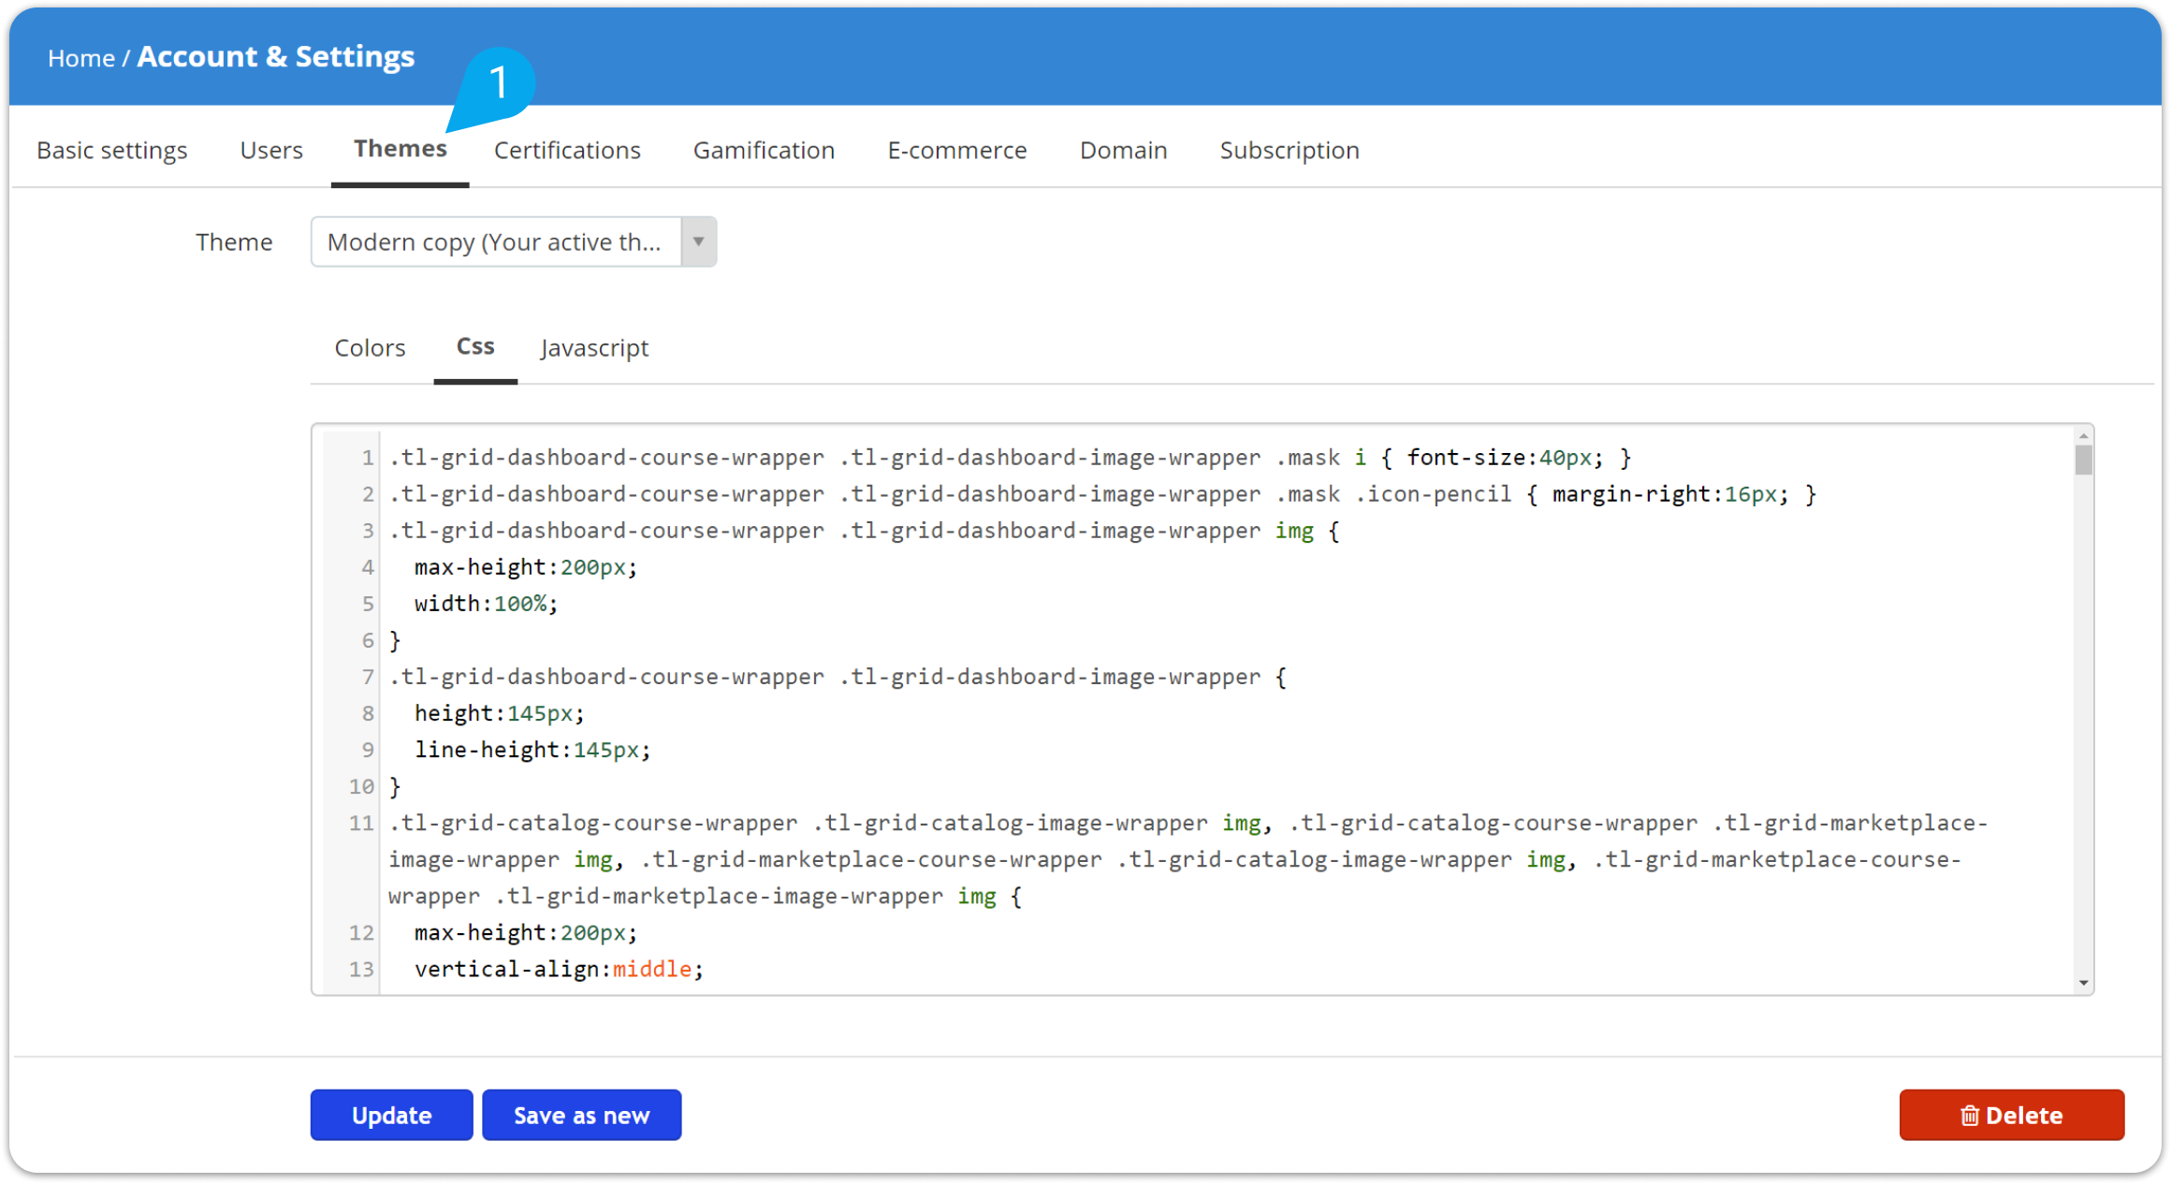The width and height of the screenshot is (2171, 1184).
Task: Switch to the E-commerce tab
Action: 956,150
